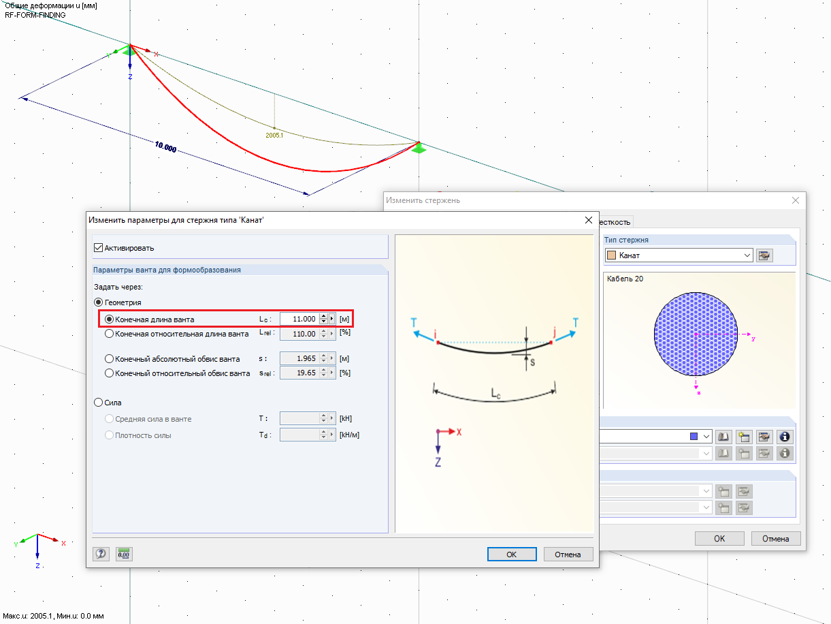Open cross-section library book icon, top row
This screenshot has width=831, height=624.
coord(725,437)
